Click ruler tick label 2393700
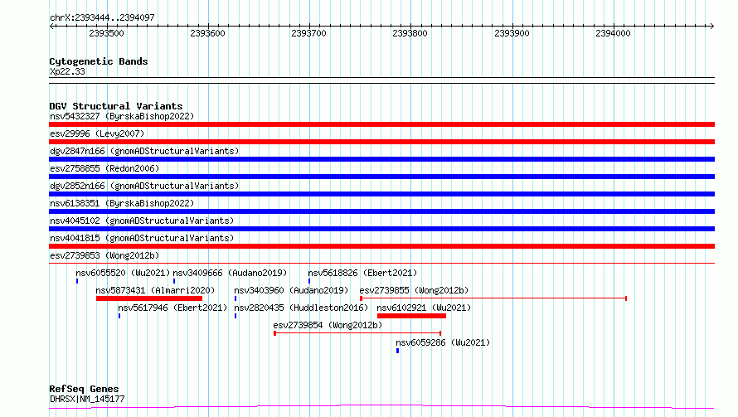Viewport: 738px width, 417px height. (x=308, y=33)
